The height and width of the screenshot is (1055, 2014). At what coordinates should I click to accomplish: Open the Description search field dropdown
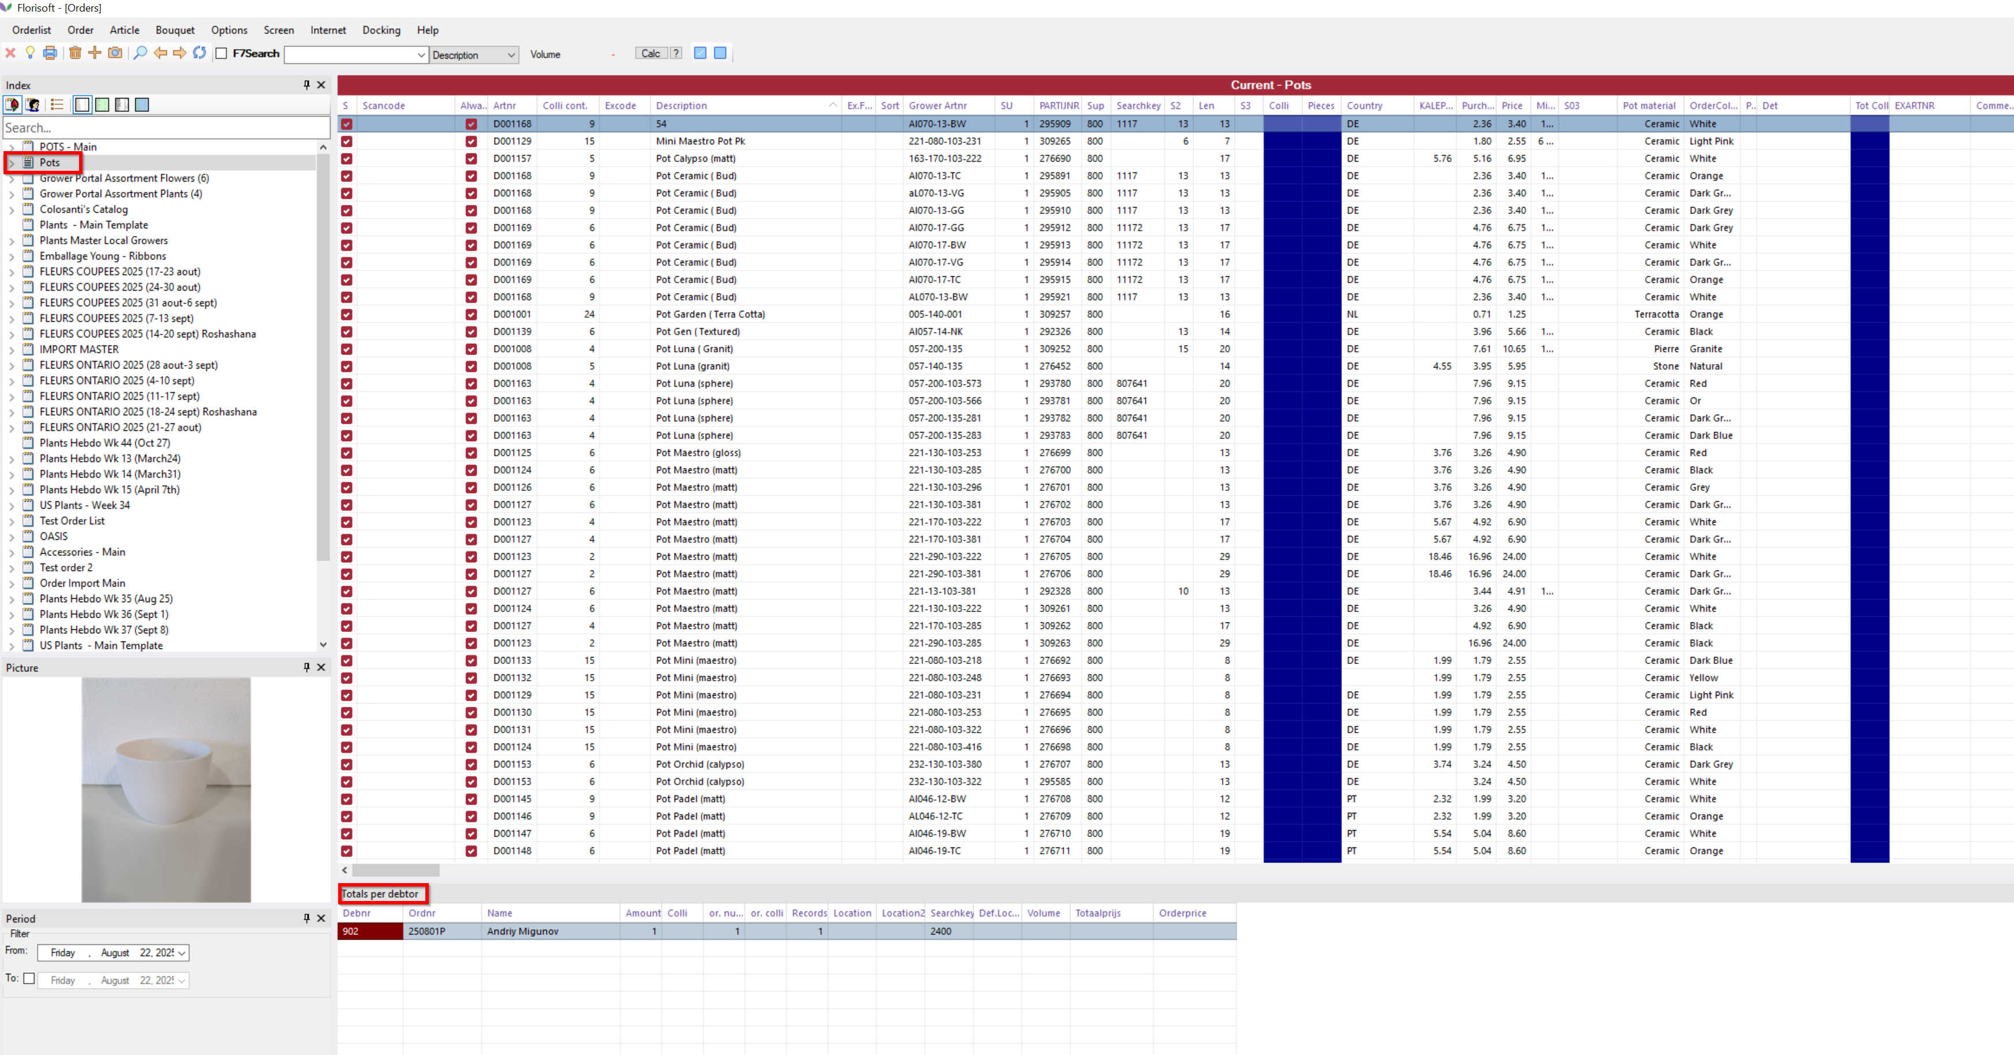coord(511,55)
